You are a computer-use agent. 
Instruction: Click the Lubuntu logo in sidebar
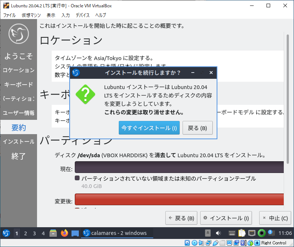[x=19, y=34]
